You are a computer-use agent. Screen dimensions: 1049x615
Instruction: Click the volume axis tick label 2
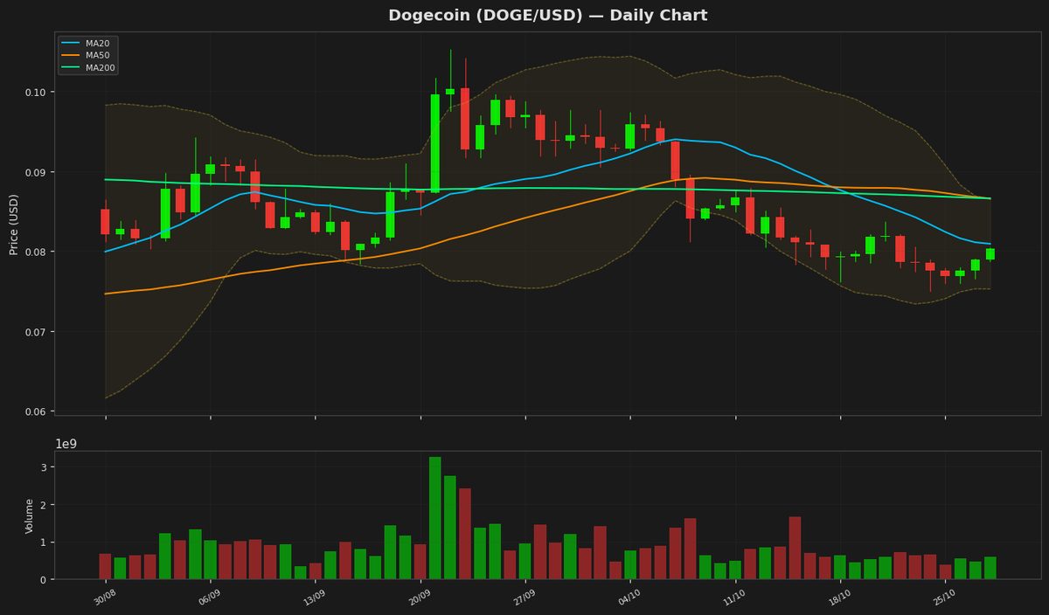point(43,505)
